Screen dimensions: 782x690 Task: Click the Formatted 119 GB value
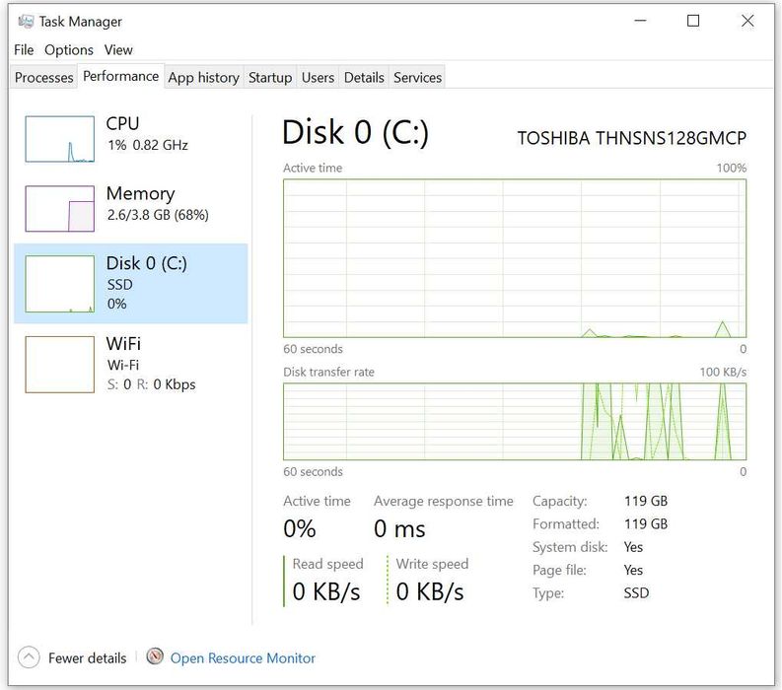point(646,524)
